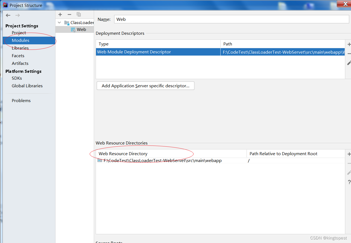351x243 pixels.
Task: Add deployment descriptor with plus icon
Action: (349, 44)
